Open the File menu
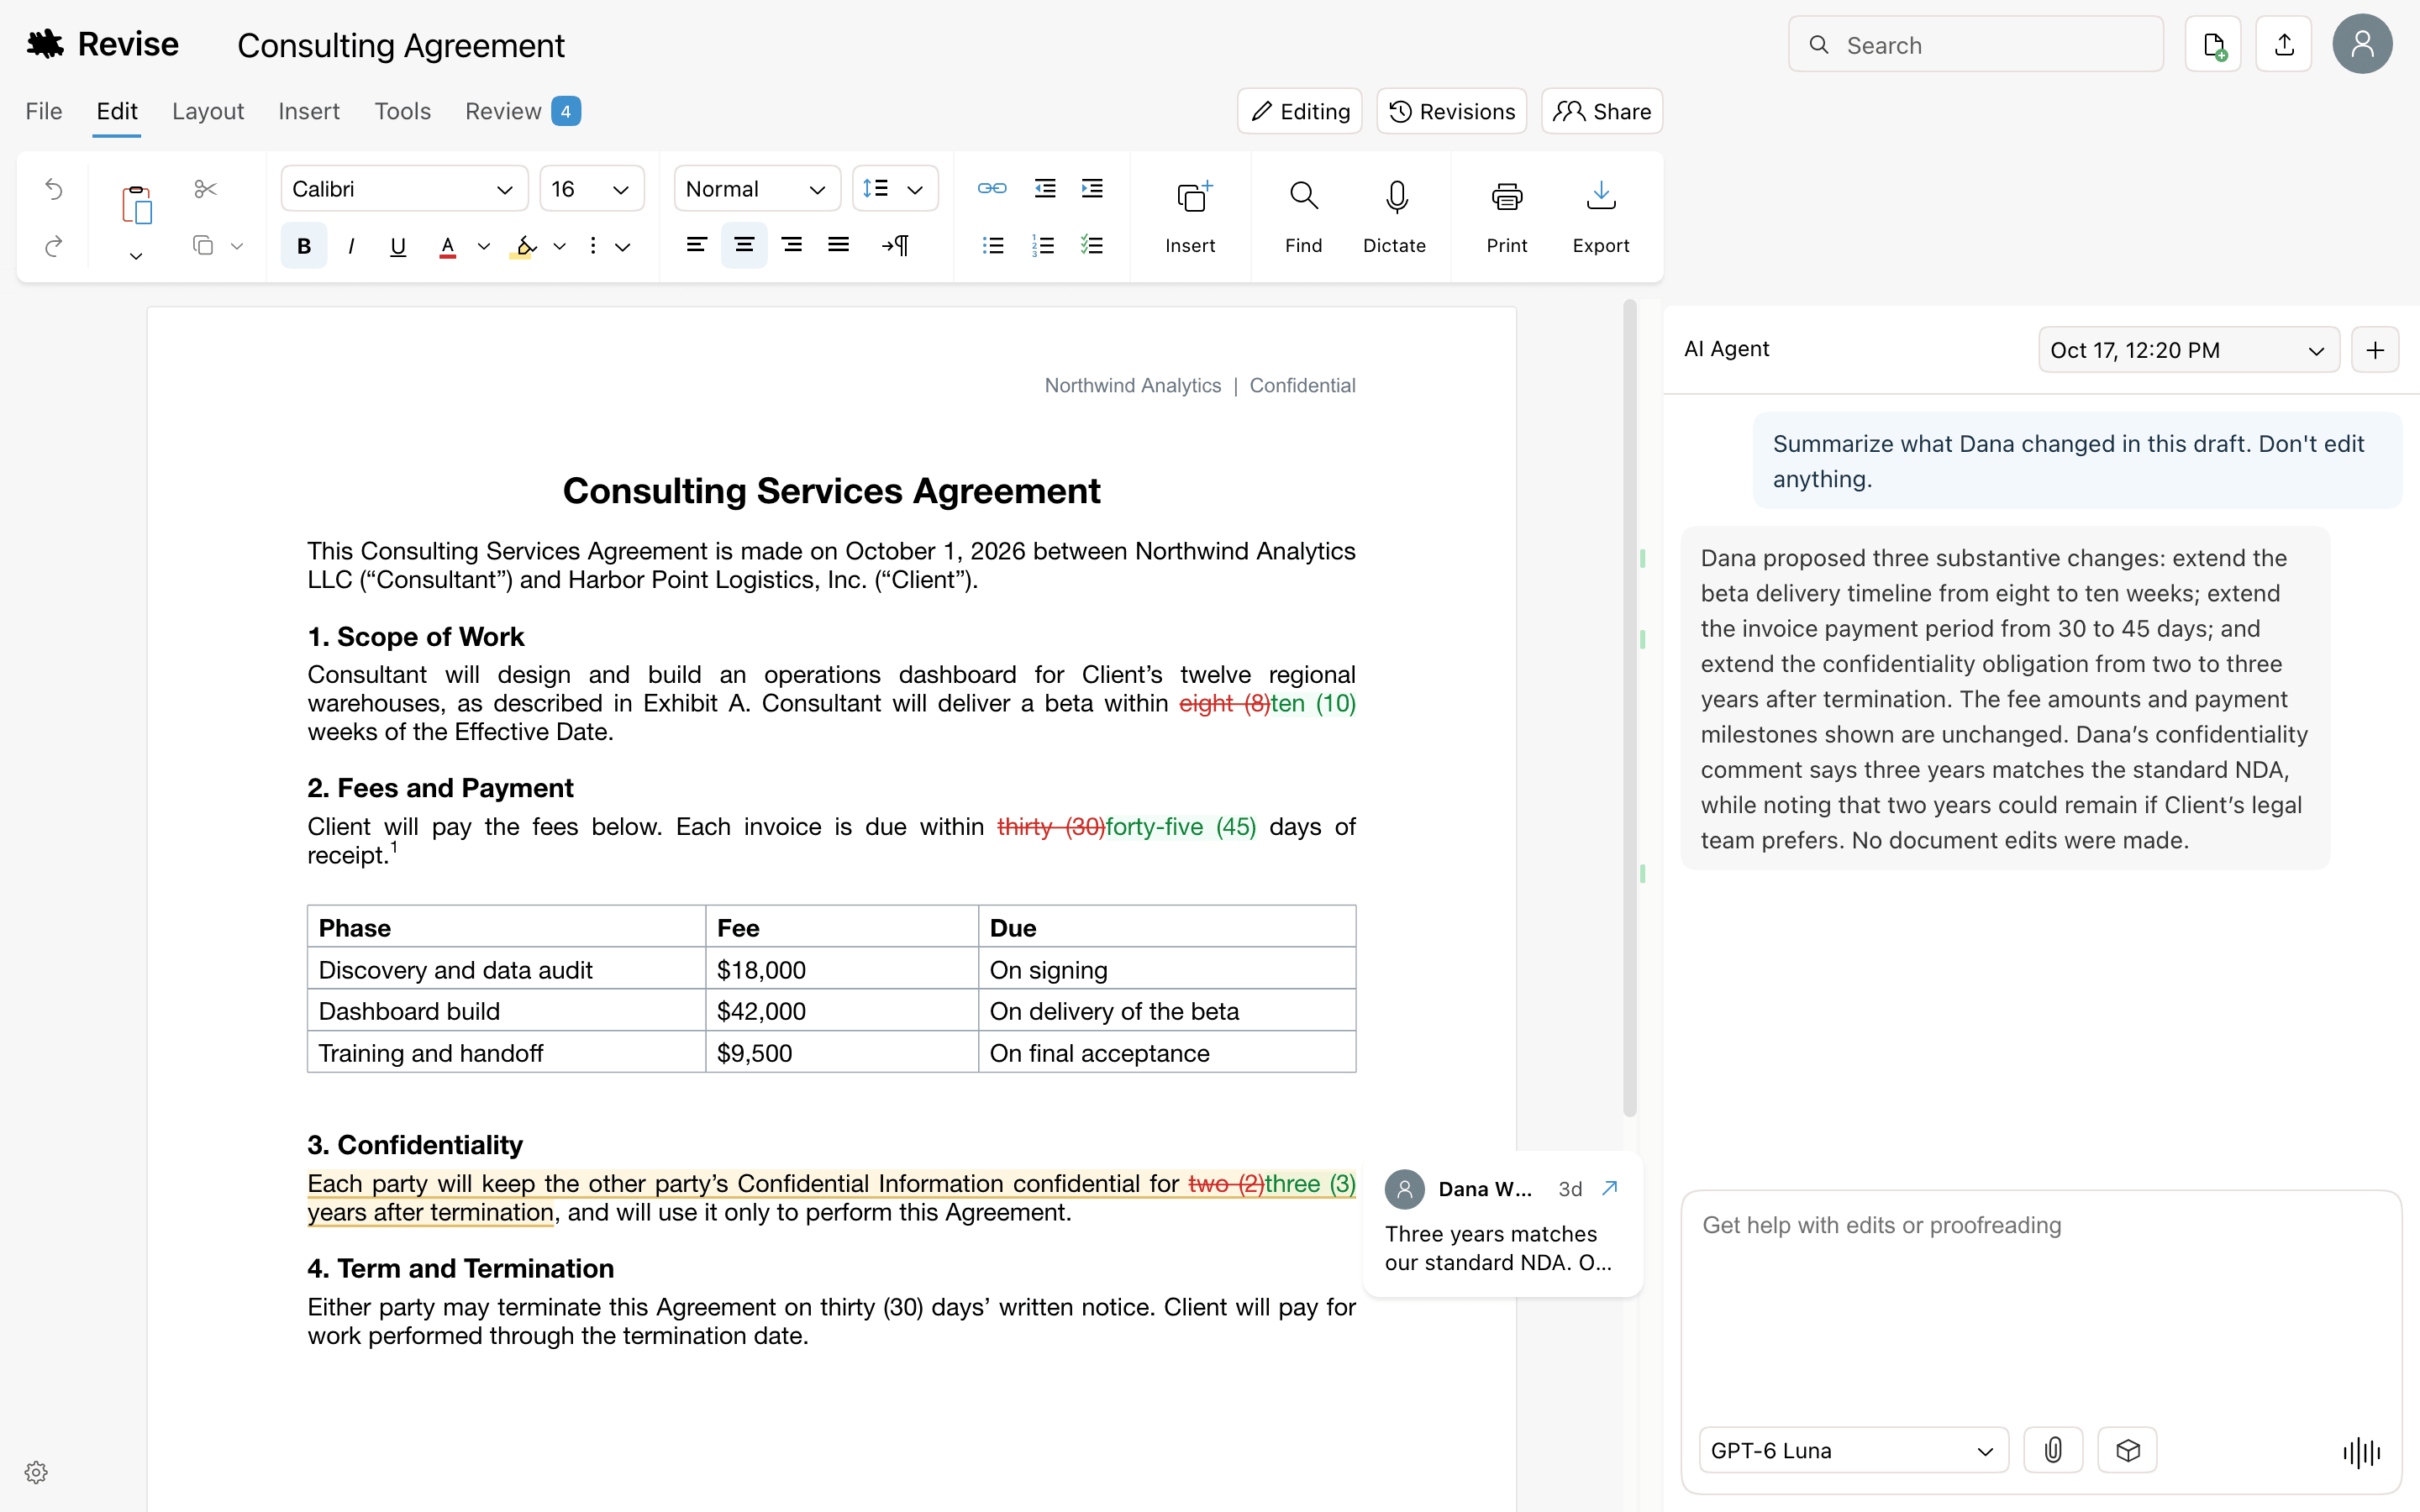This screenshot has height=1512, width=2420. (44, 111)
